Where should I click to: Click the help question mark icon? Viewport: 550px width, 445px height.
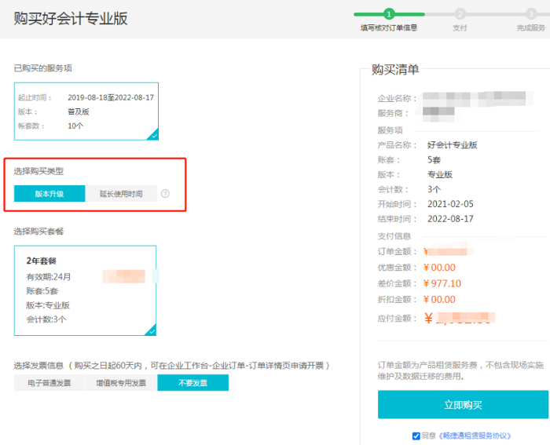tap(165, 193)
